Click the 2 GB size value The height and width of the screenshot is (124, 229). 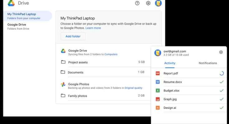click(141, 95)
